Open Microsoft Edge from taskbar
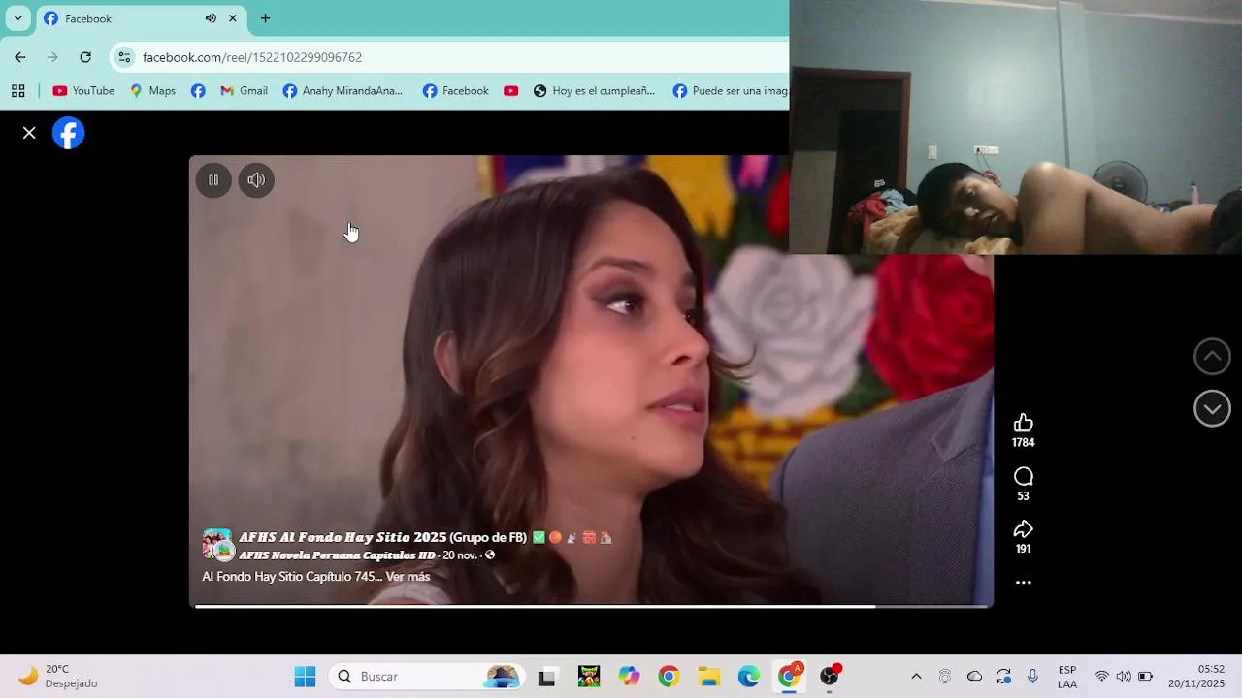This screenshot has height=698, width=1242. click(749, 677)
